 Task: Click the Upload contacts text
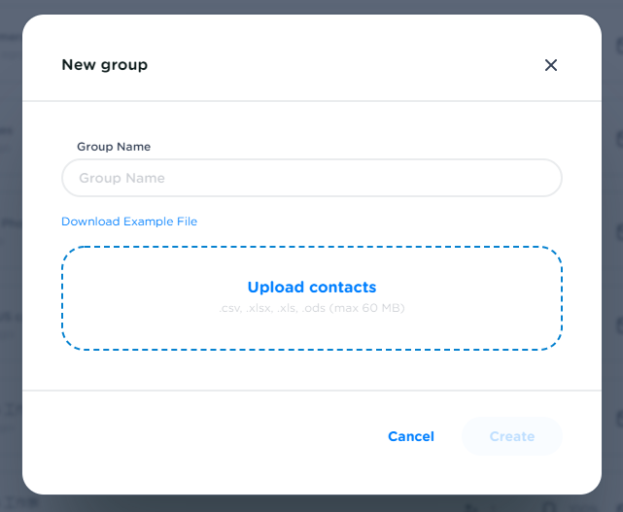coord(312,288)
